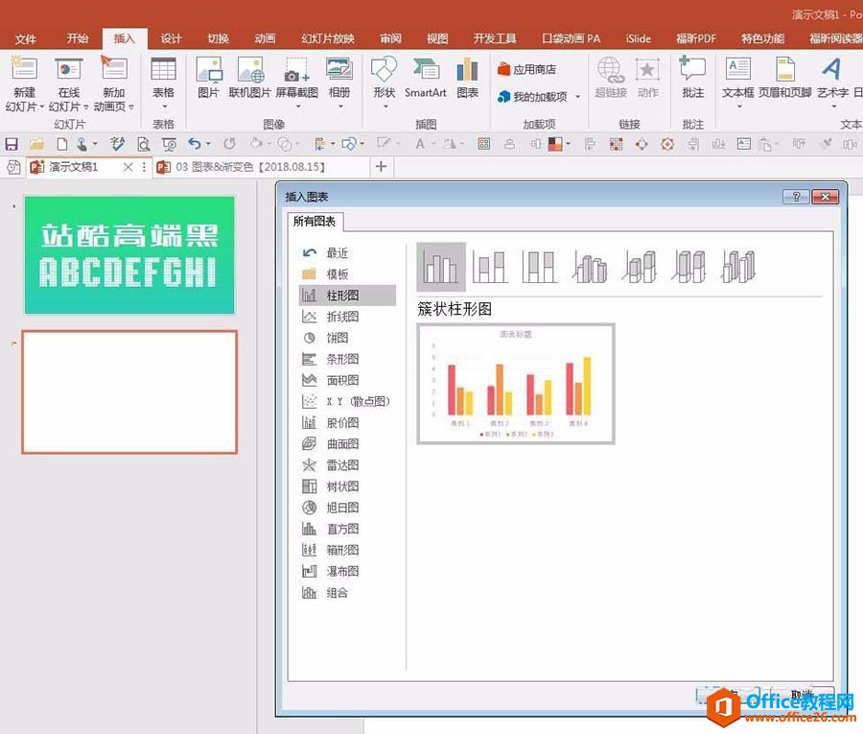Viewport: 863px width, 734px height.
Task: Click the Add Animation Page (新加动画页) icon
Action: [114, 68]
